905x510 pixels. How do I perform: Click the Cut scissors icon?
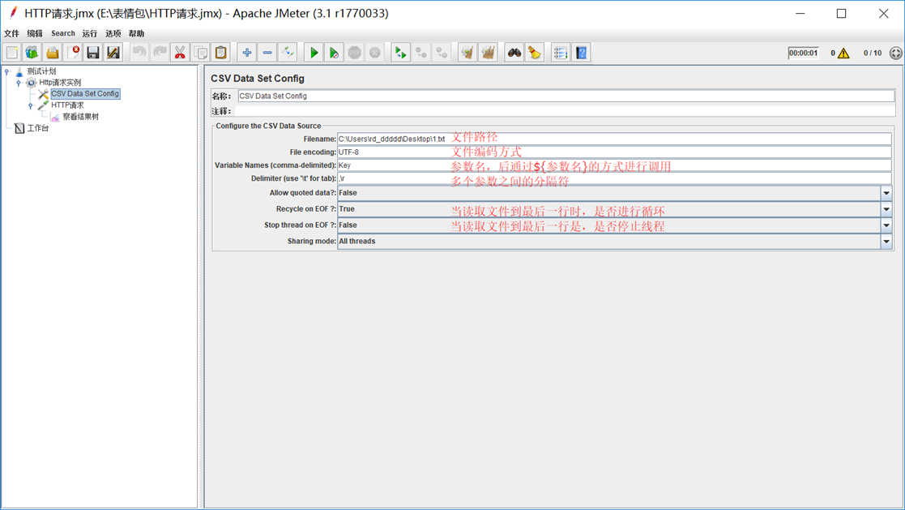tap(180, 53)
